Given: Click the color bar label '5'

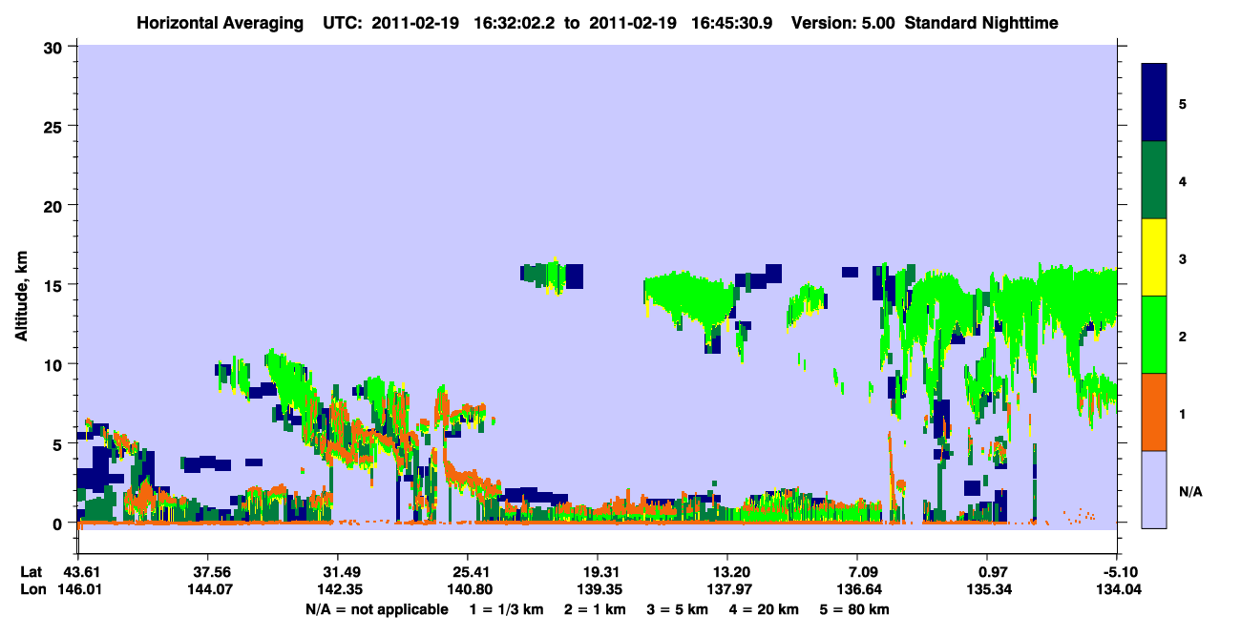Looking at the screenshot, I should [1183, 103].
